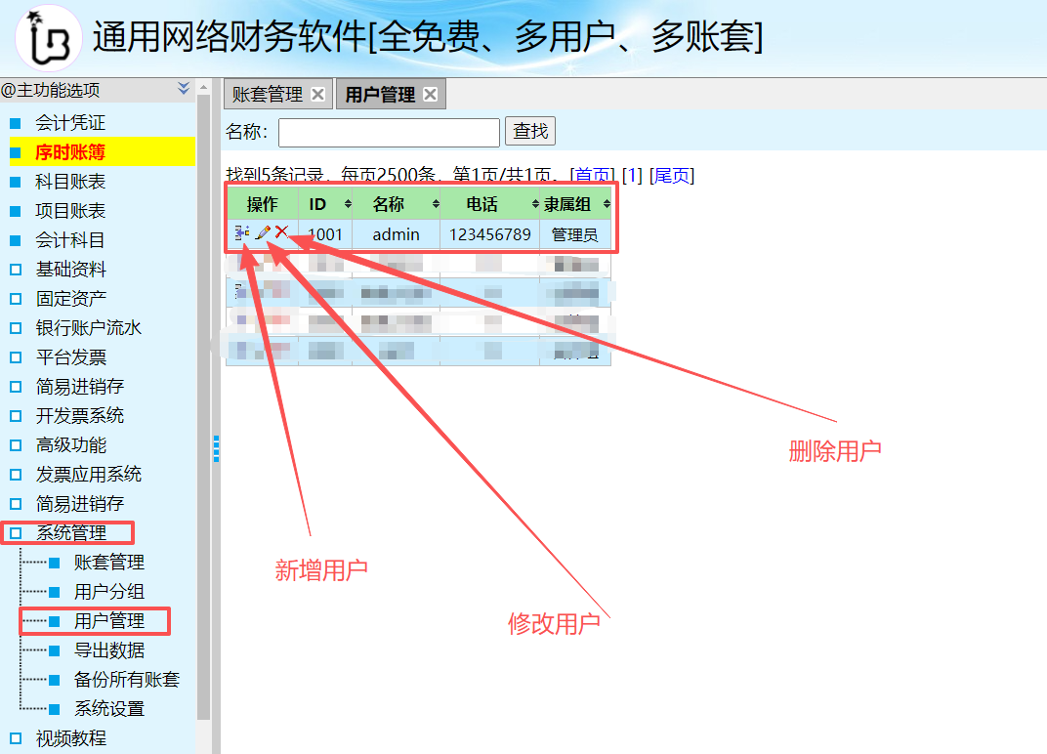Click the red X delete icon for admin
This screenshot has width=1047, height=754.
click(x=281, y=232)
